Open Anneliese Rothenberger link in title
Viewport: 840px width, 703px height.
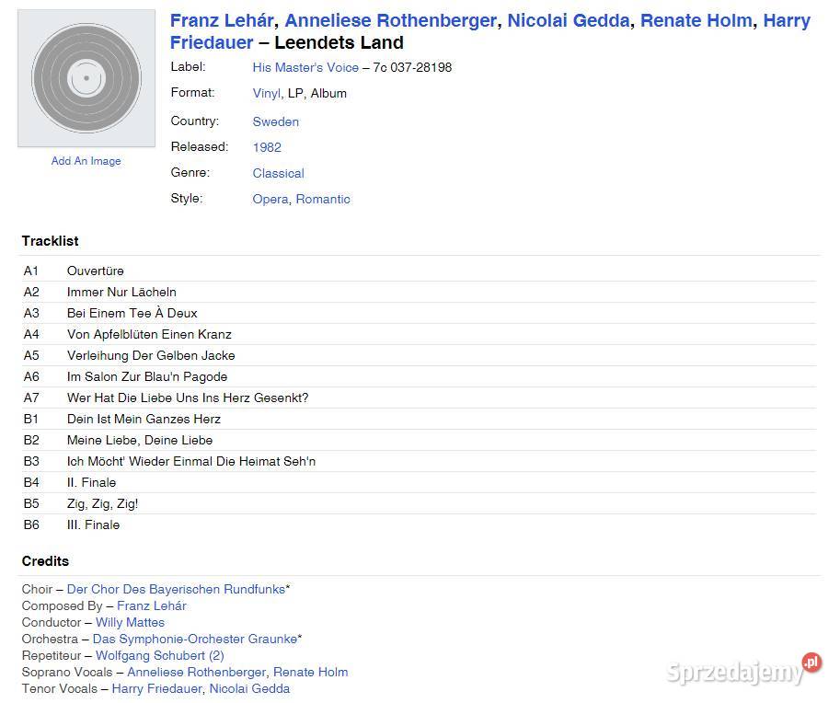pos(392,20)
